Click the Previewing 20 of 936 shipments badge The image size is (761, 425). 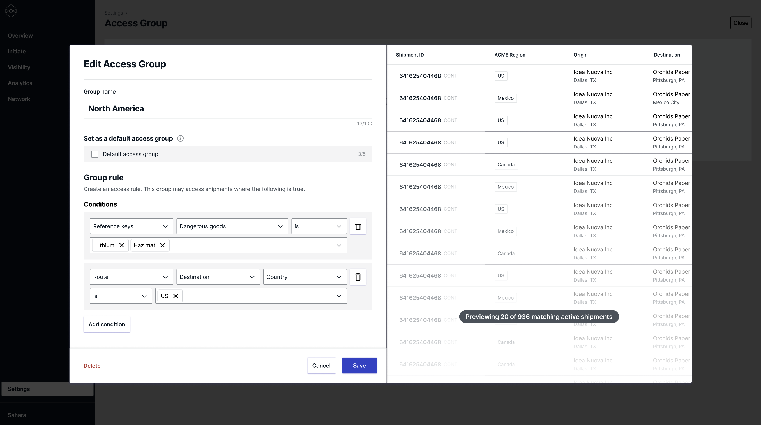pyautogui.click(x=539, y=317)
